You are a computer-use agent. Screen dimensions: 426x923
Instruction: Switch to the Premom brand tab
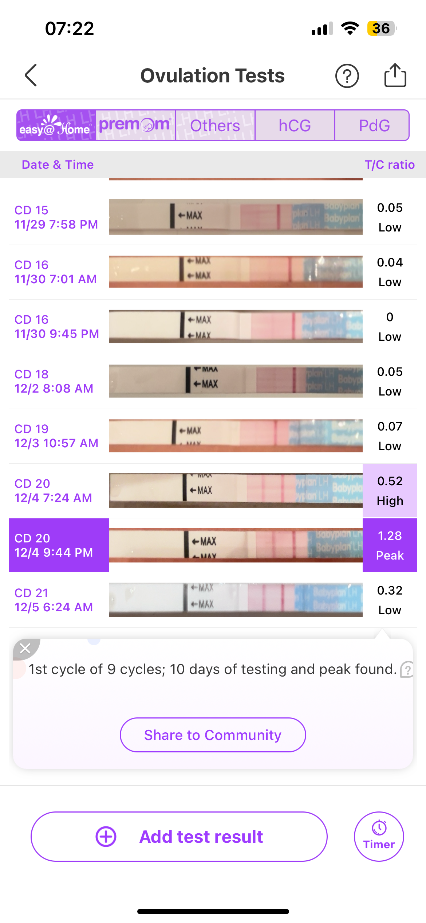135,125
